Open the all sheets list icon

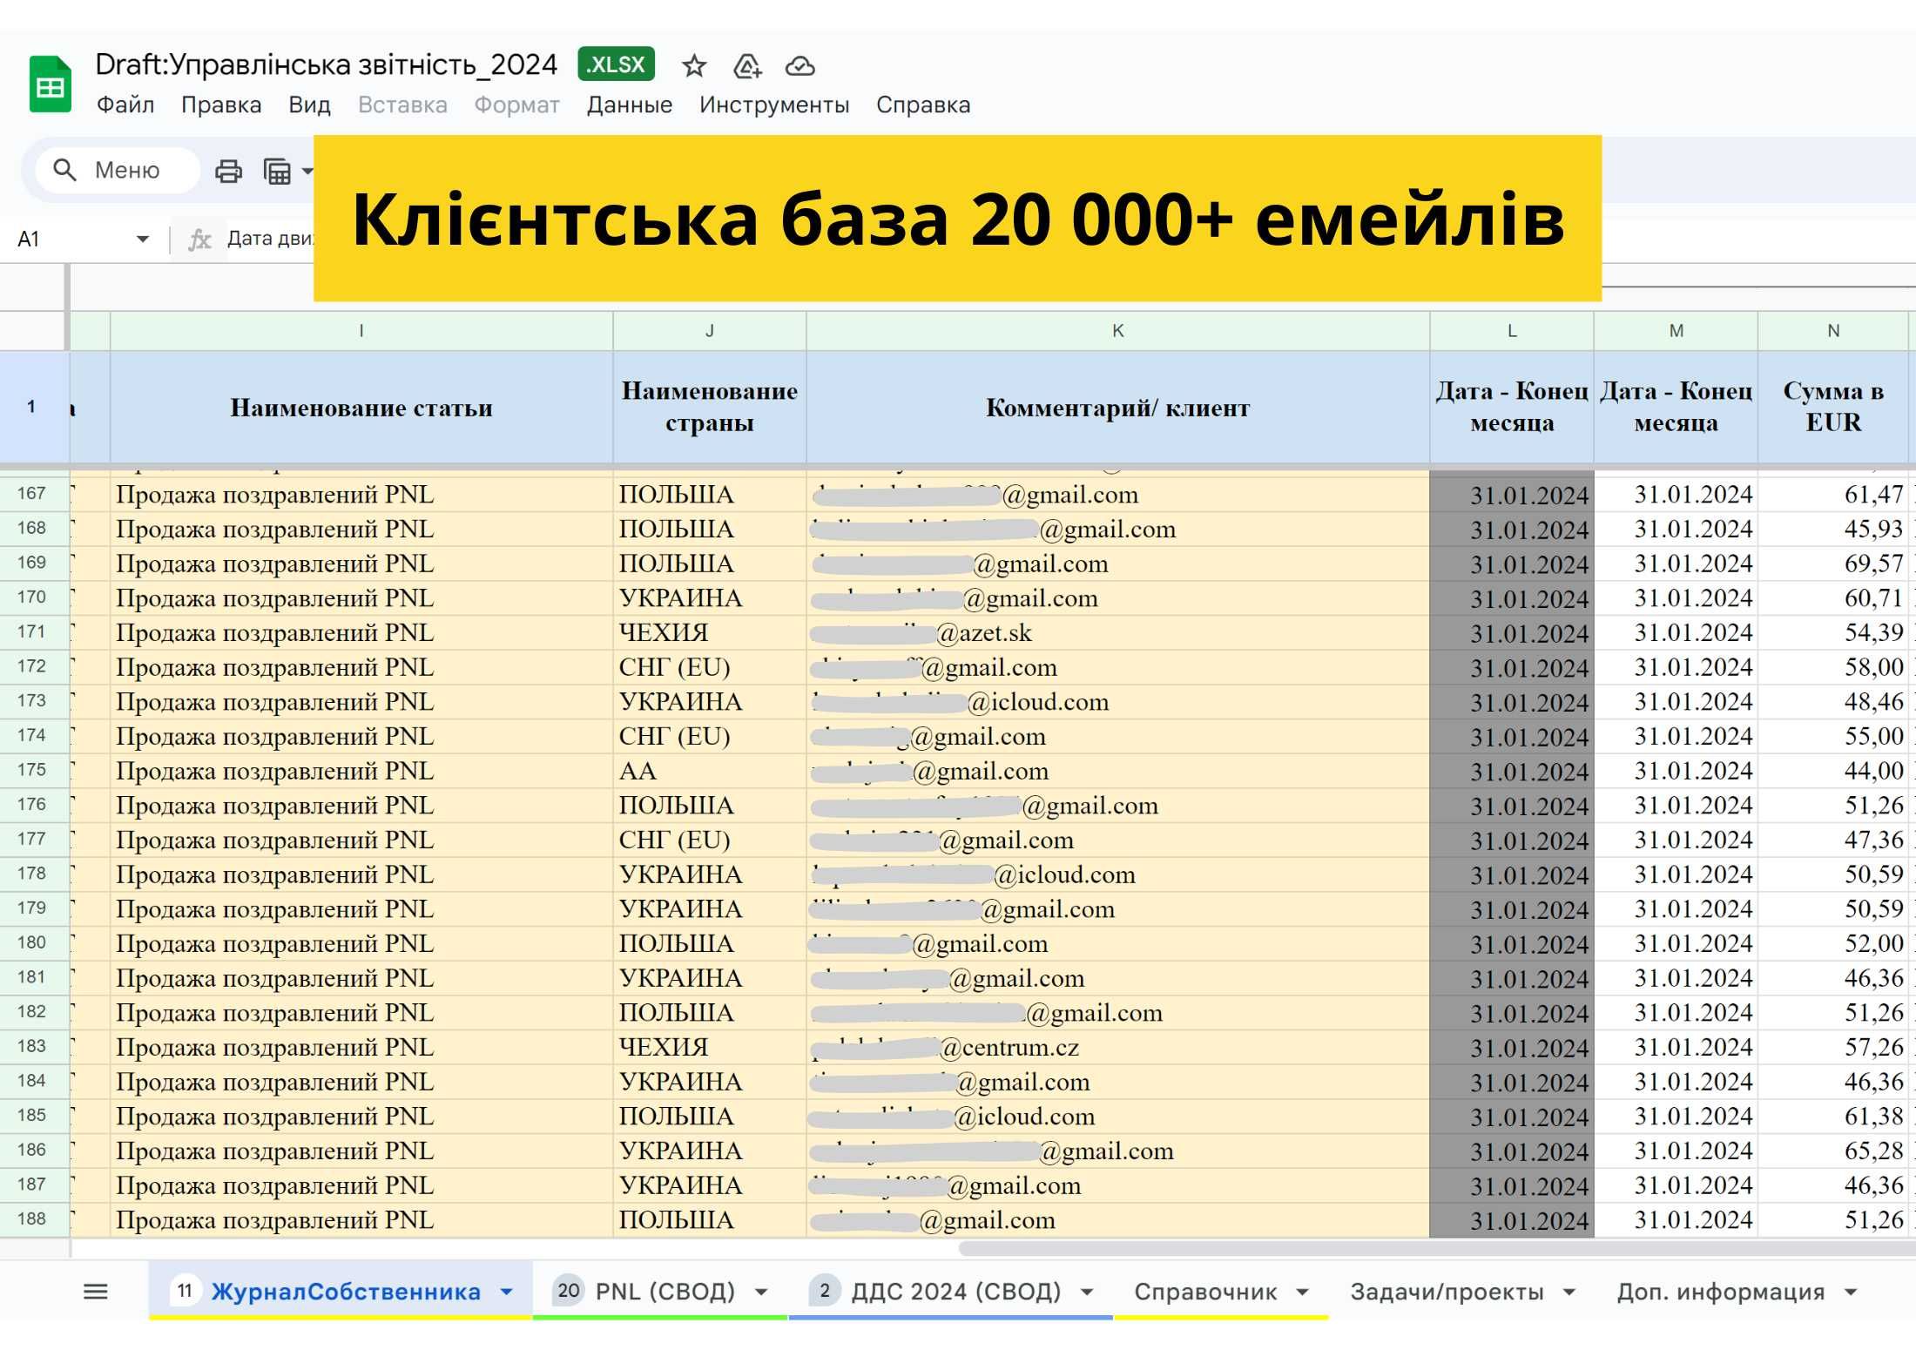96,1292
